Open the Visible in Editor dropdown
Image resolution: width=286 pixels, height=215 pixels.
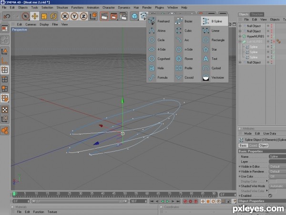pyautogui.click(x=277, y=167)
